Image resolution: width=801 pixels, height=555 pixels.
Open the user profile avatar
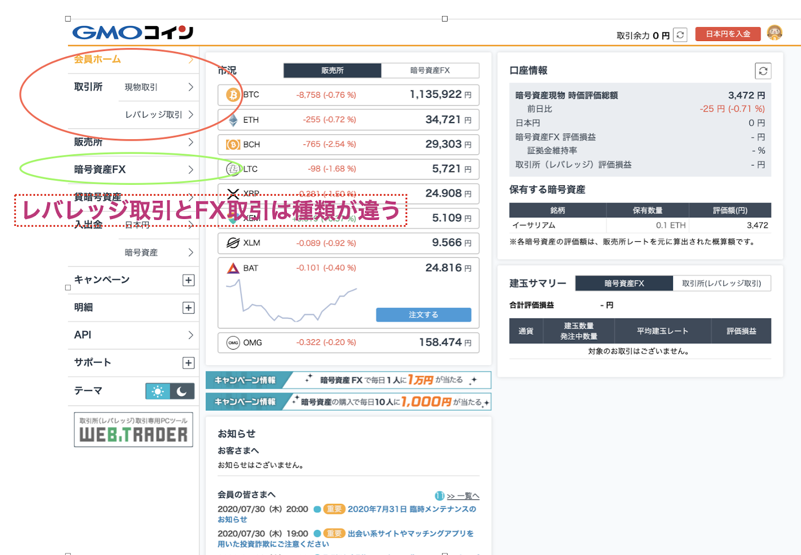[x=774, y=33]
